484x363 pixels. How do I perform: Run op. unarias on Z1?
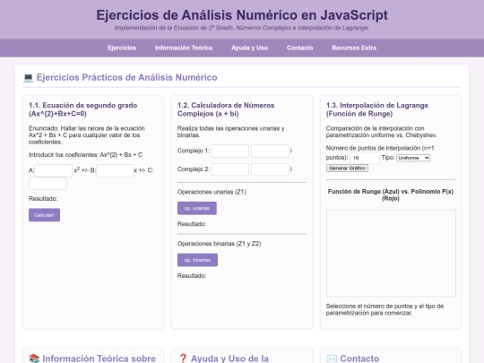point(197,208)
